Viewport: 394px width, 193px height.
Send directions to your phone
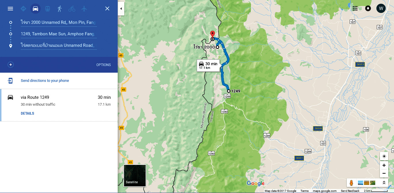(x=45, y=81)
